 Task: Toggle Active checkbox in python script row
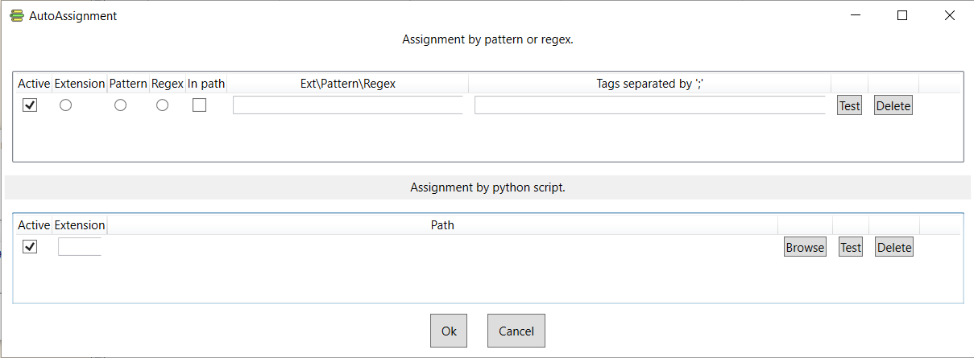[30, 247]
